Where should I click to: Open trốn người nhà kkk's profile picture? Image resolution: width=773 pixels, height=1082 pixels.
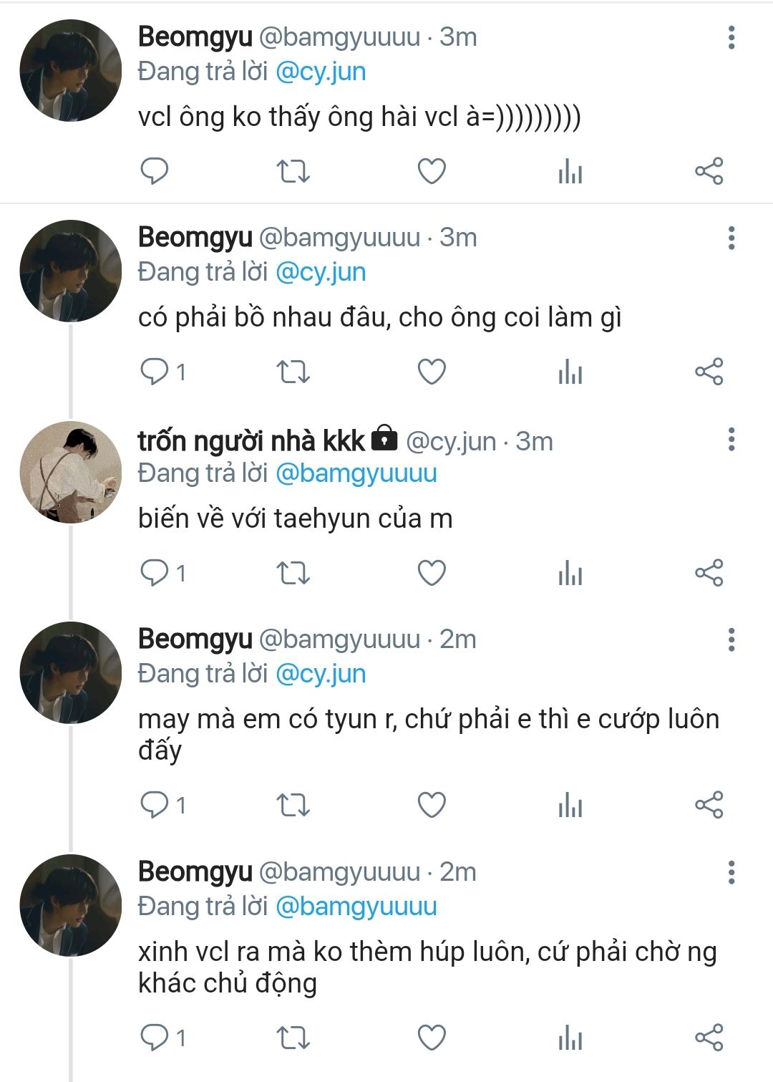click(x=70, y=472)
